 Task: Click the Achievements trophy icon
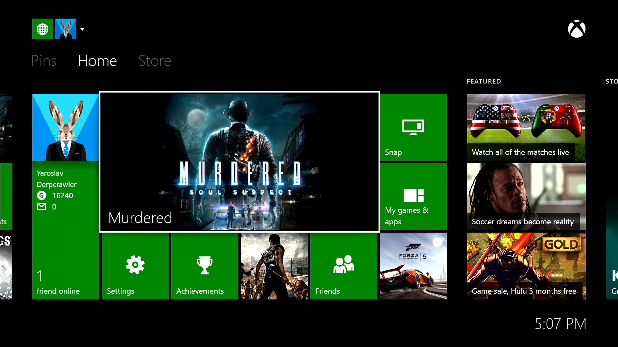(205, 265)
